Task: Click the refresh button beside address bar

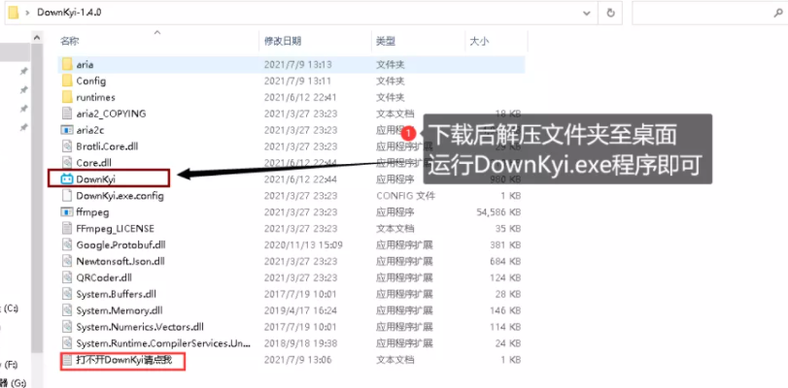Action: [609, 13]
